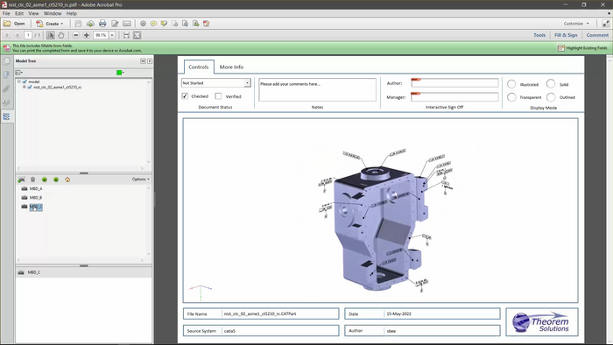Click the edit text pencil icon

[115, 24]
